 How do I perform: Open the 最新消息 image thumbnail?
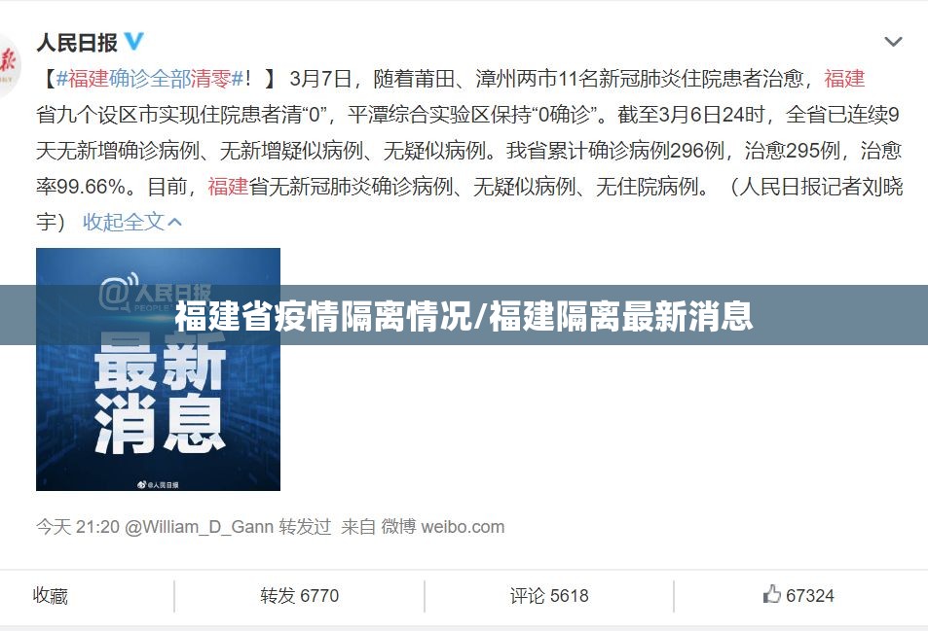point(158,369)
